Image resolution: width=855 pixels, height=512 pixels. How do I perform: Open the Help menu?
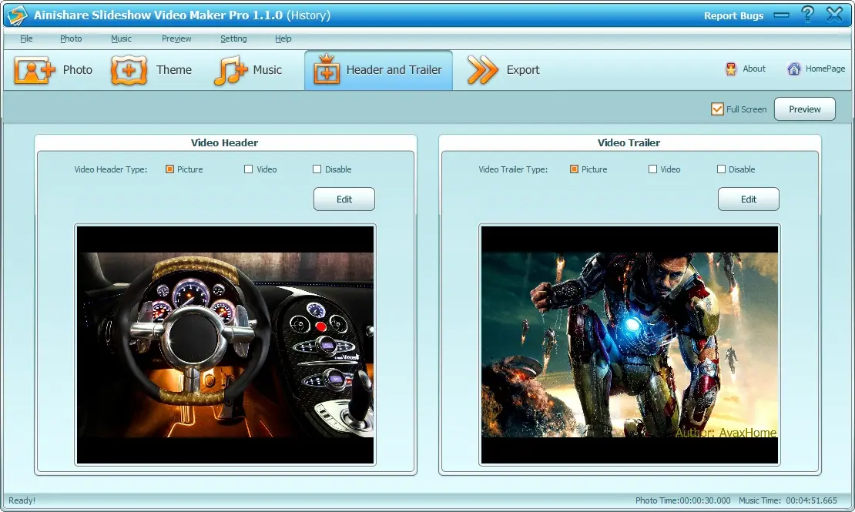pyautogui.click(x=283, y=38)
